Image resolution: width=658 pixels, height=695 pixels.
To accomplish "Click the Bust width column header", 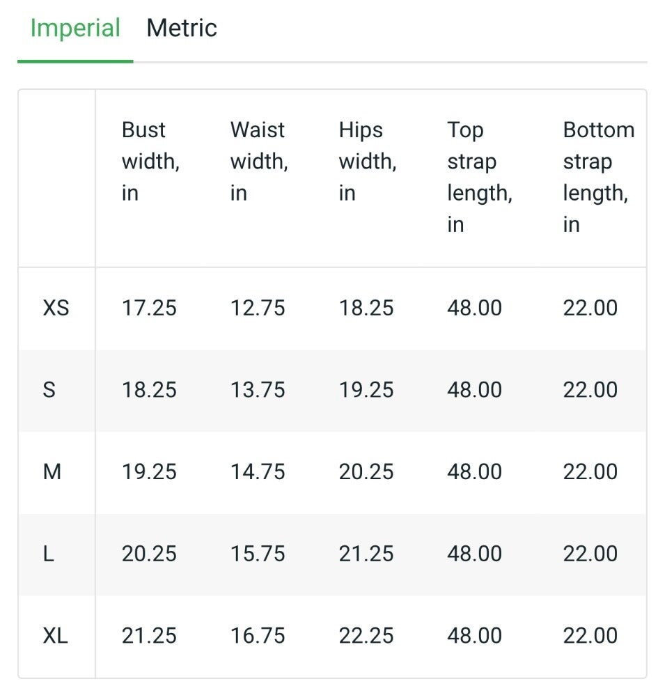I will point(150,162).
